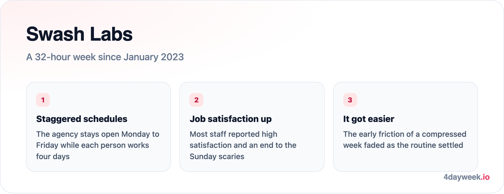The width and height of the screenshot is (504, 194).
Task: Select the compressed week description text
Action: 405,140
